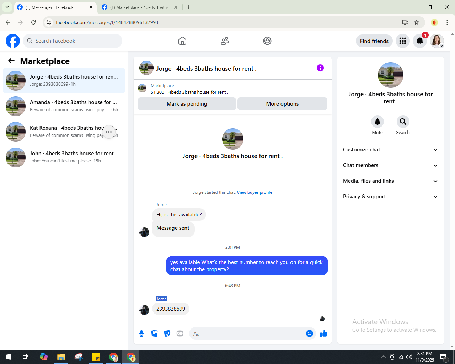Open the account profile picture menu

[437, 41]
